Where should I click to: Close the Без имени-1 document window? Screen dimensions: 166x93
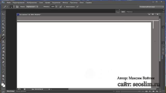[157, 14]
